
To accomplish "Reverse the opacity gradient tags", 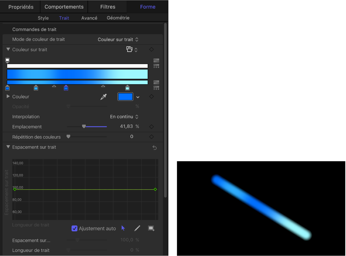I will click(x=156, y=60).
